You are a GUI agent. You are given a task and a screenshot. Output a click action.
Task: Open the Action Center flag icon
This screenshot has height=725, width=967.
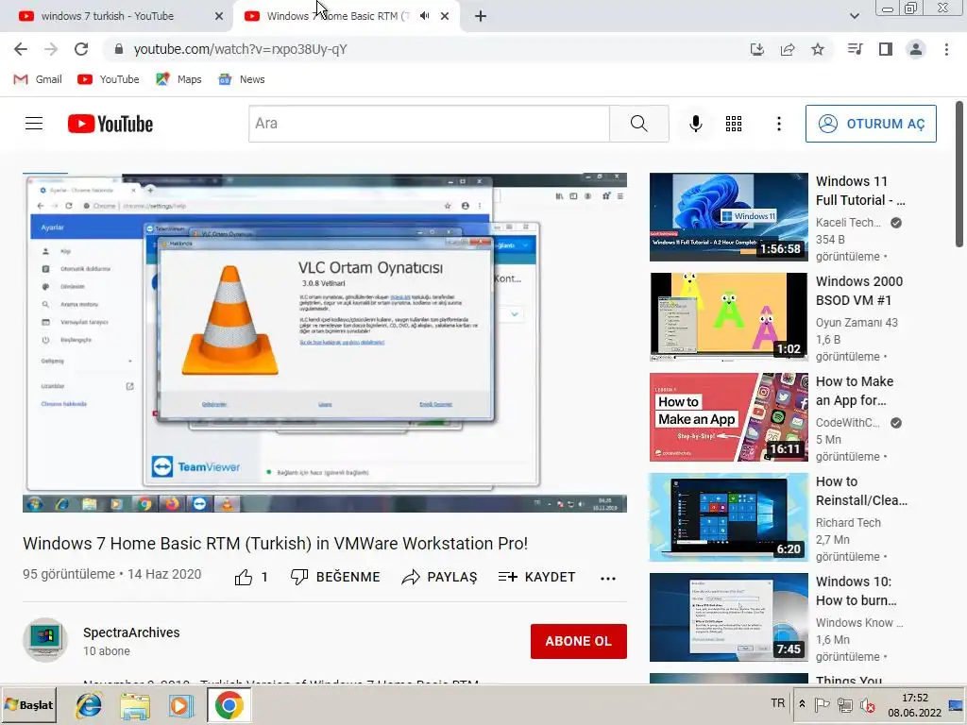click(x=822, y=704)
